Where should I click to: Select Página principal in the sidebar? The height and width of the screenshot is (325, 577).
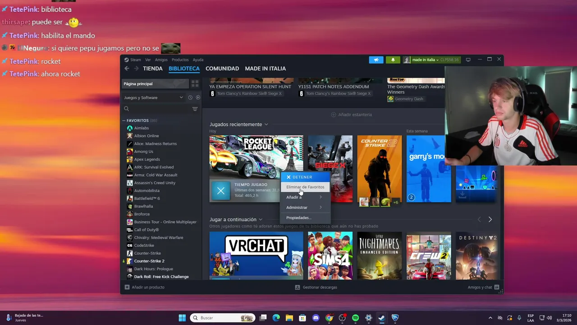155,84
